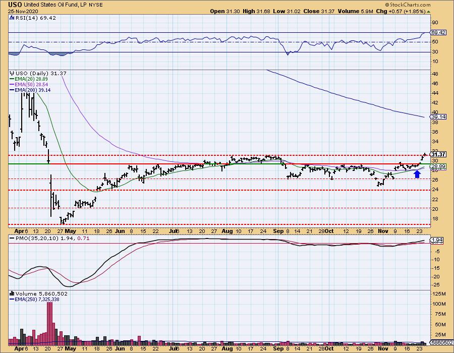The image size is (454, 353).
Task: Click the Chg +0.57 (+1.85%) value
Action: [401, 12]
